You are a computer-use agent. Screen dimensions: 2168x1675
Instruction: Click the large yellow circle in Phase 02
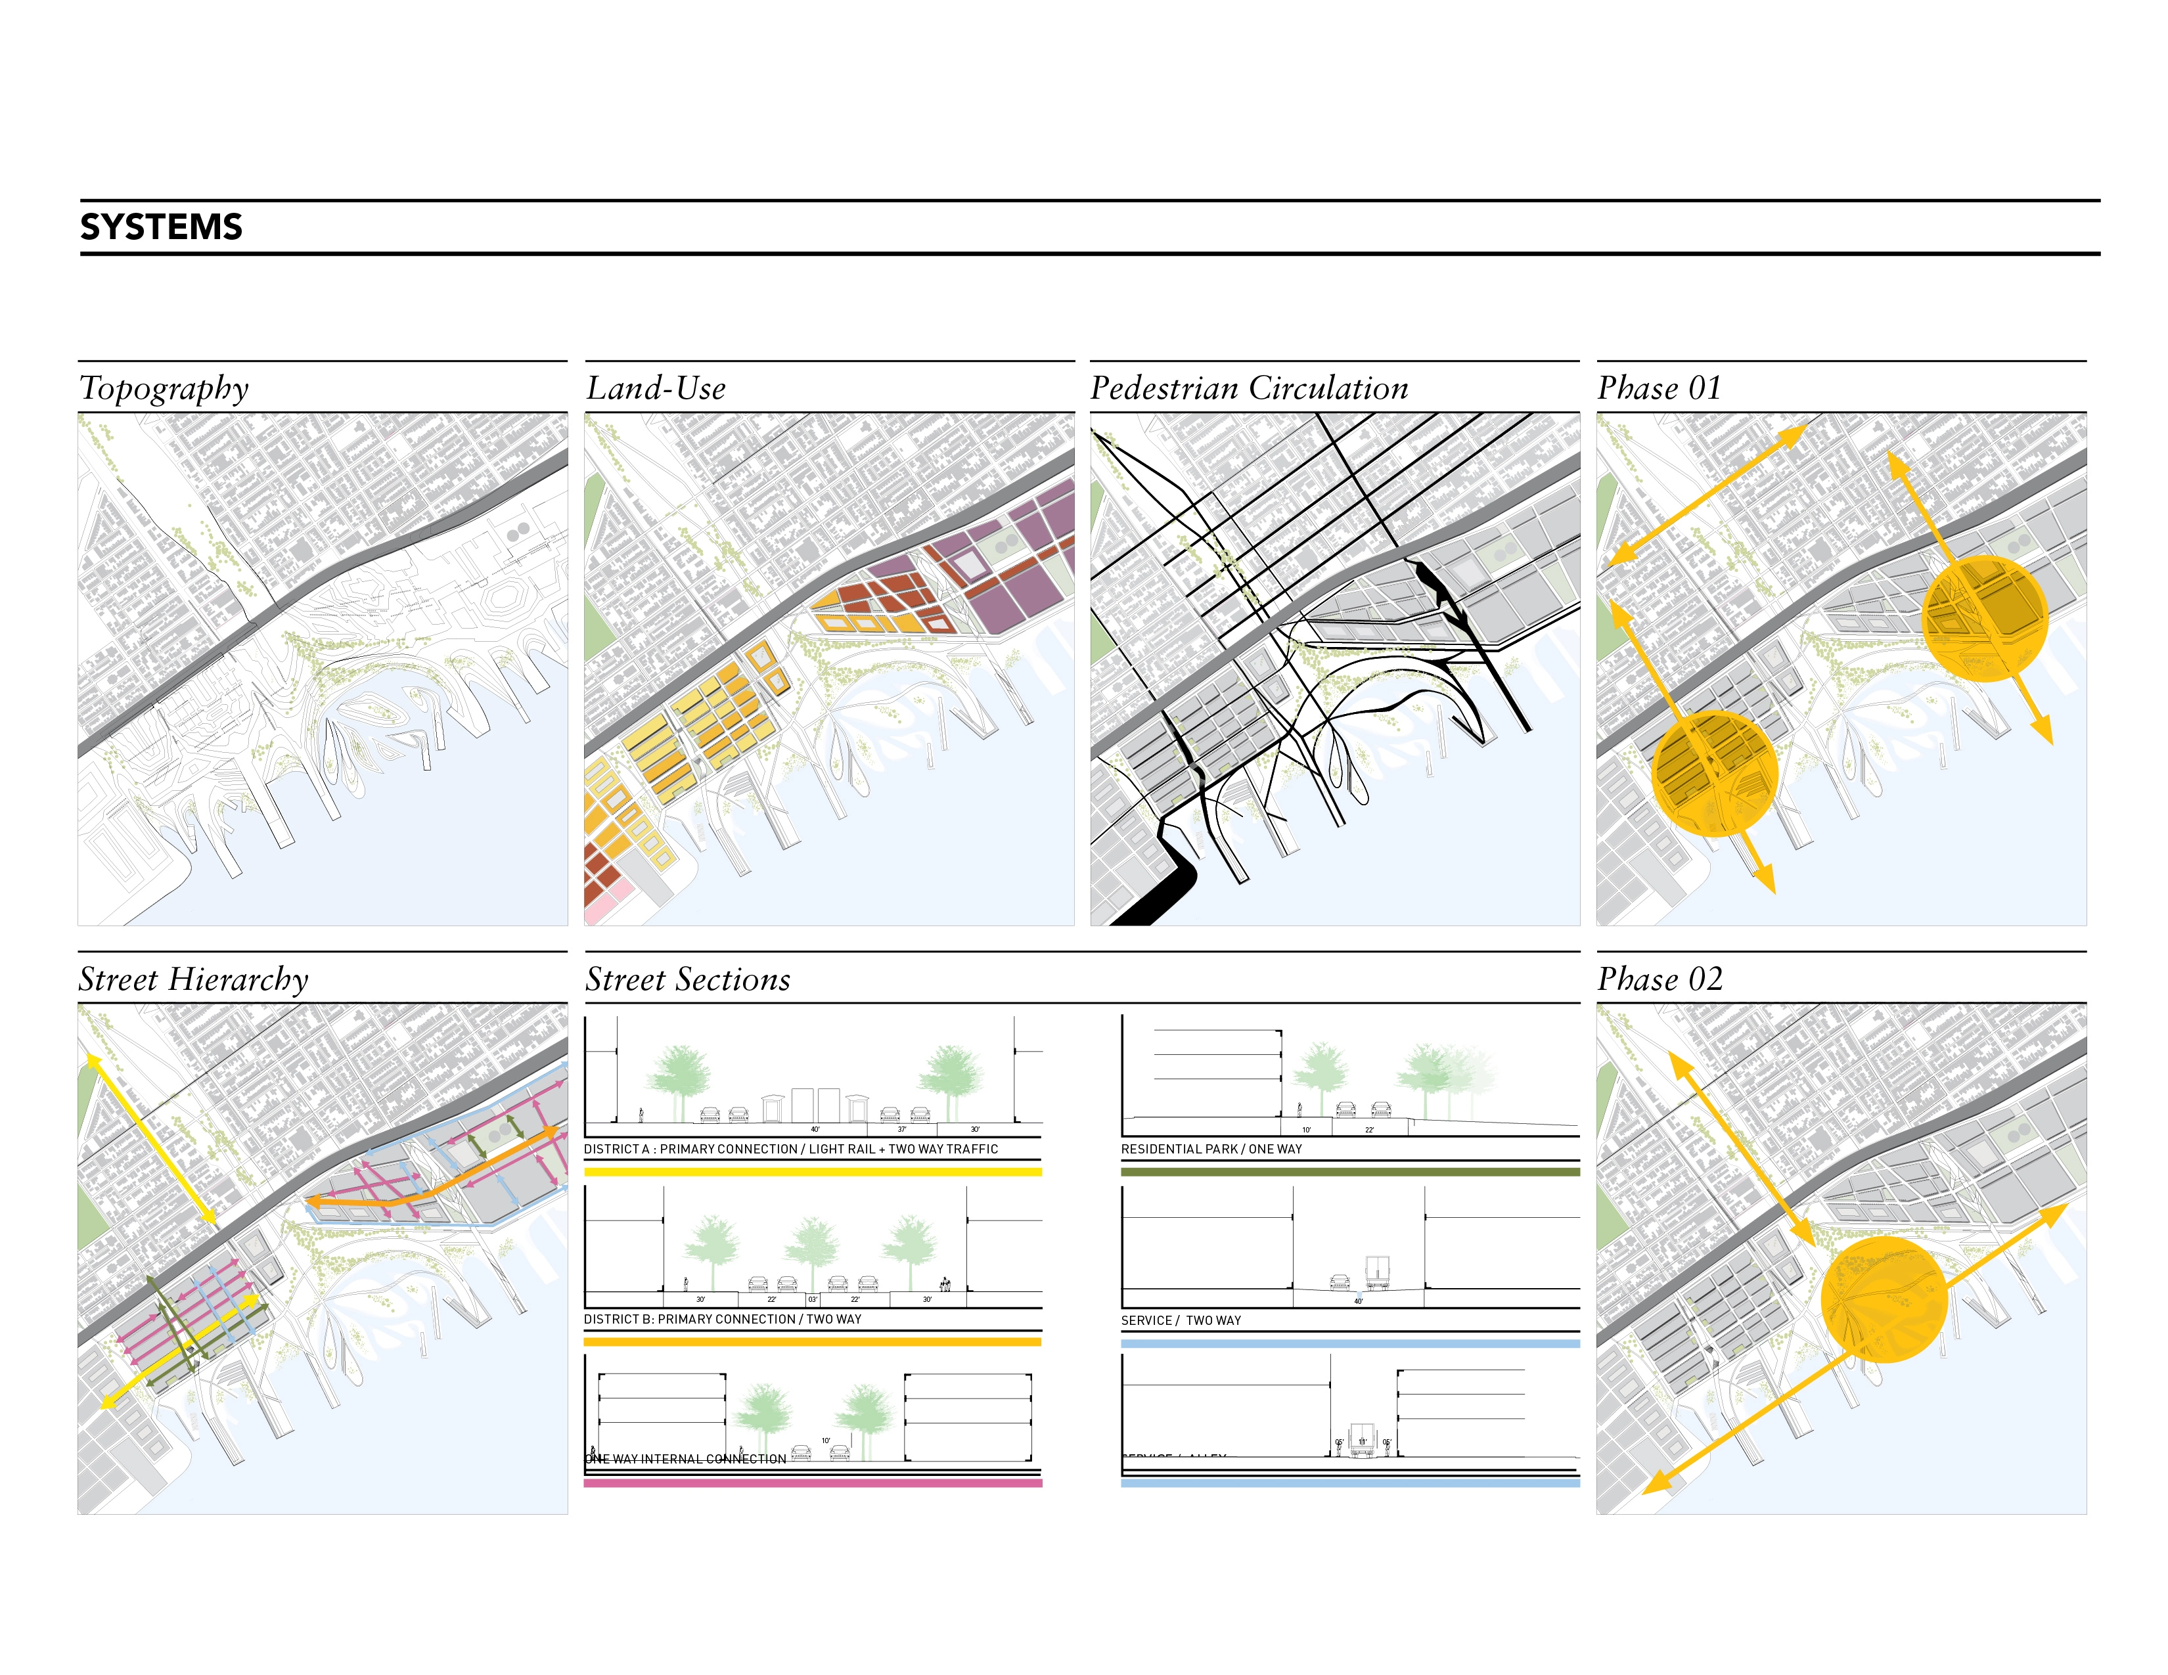click(x=1883, y=1300)
